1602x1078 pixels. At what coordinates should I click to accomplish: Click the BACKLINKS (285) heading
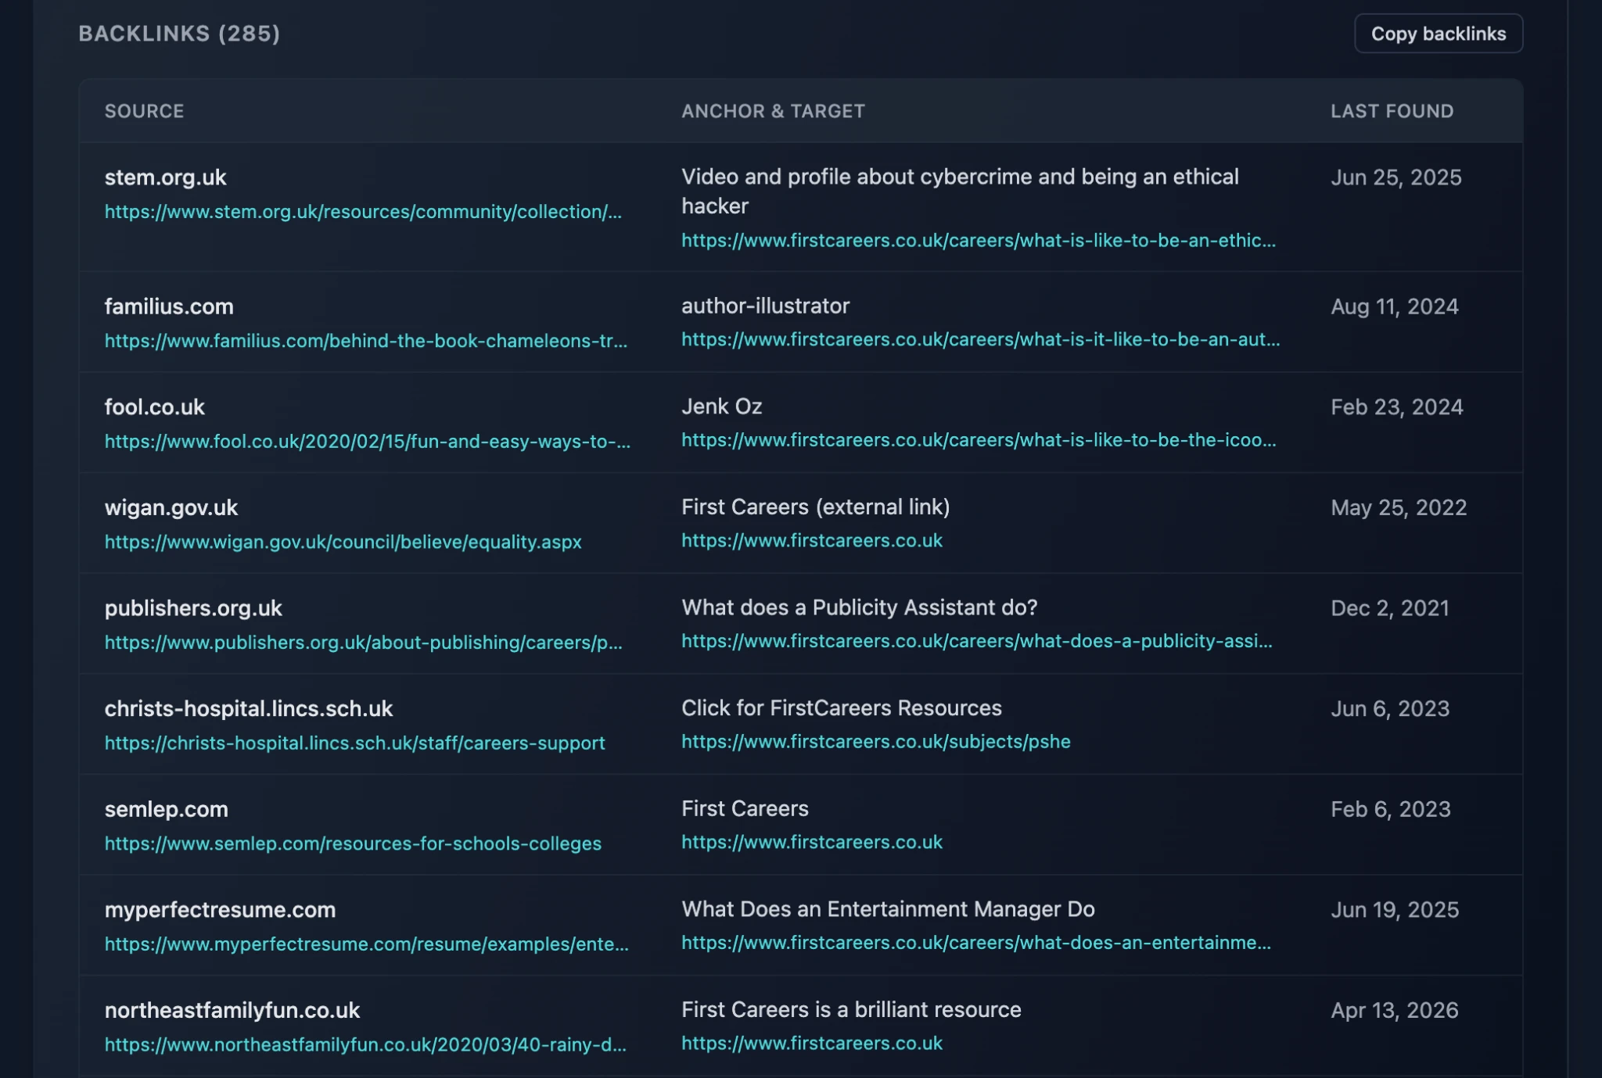(179, 34)
